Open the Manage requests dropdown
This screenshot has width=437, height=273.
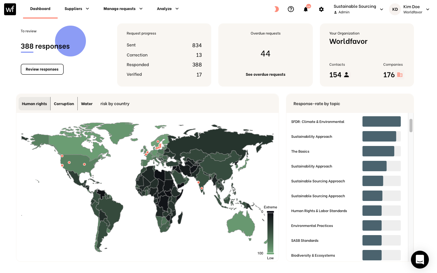123,9
